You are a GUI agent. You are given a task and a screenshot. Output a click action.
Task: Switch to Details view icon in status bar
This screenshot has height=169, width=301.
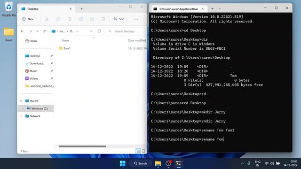pos(138,151)
